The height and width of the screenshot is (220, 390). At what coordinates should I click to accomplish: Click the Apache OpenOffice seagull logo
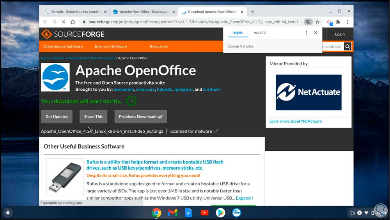pyautogui.click(x=55, y=77)
